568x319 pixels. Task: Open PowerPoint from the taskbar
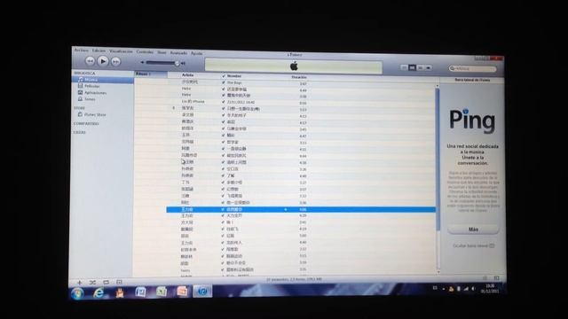182,291
